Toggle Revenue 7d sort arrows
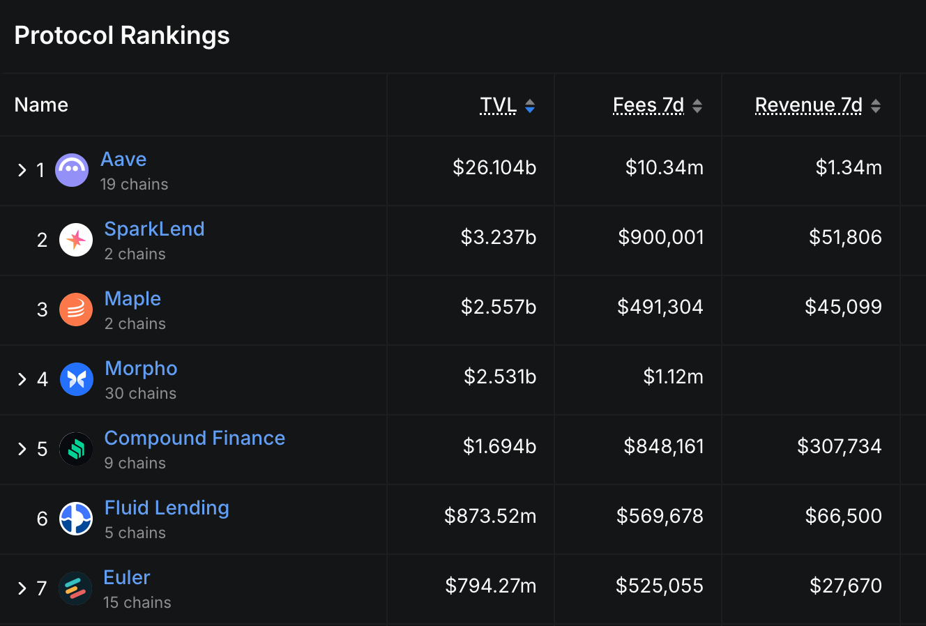 876,106
